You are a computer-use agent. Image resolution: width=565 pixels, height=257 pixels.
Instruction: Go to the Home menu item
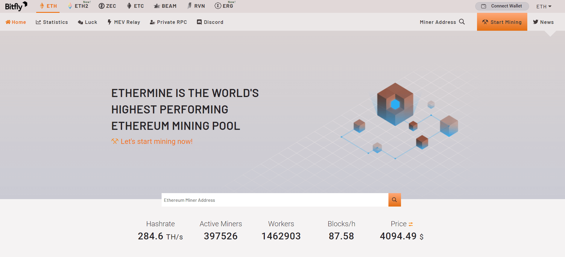[x=16, y=22]
